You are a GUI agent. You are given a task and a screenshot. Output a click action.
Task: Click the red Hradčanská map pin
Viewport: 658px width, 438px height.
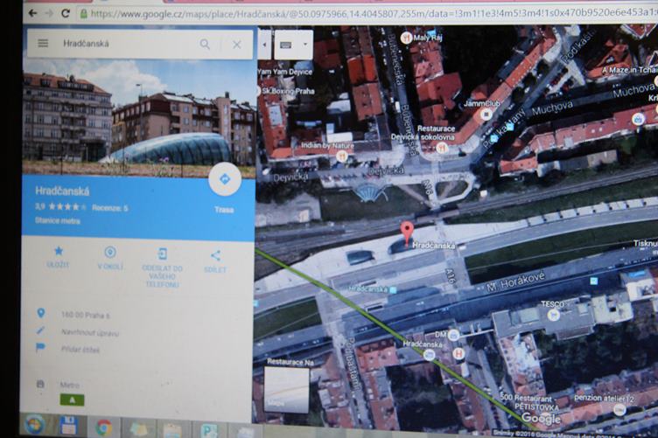pyautogui.click(x=407, y=234)
